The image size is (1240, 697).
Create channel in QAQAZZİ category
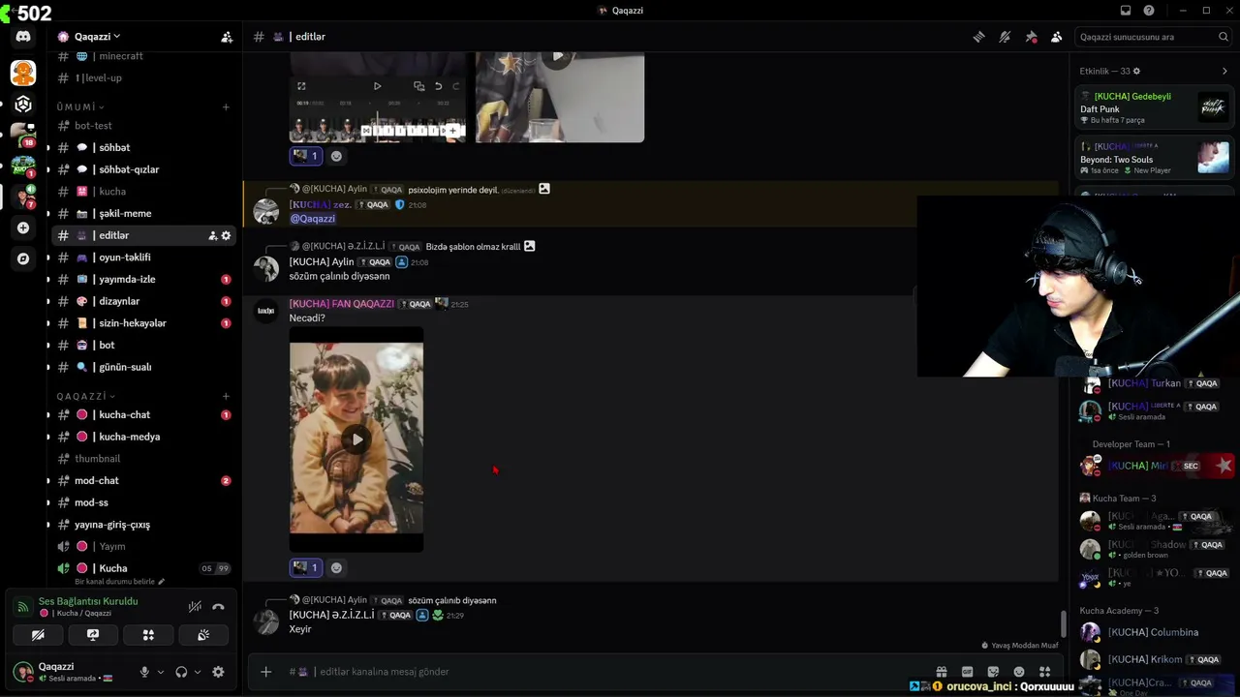pos(226,396)
